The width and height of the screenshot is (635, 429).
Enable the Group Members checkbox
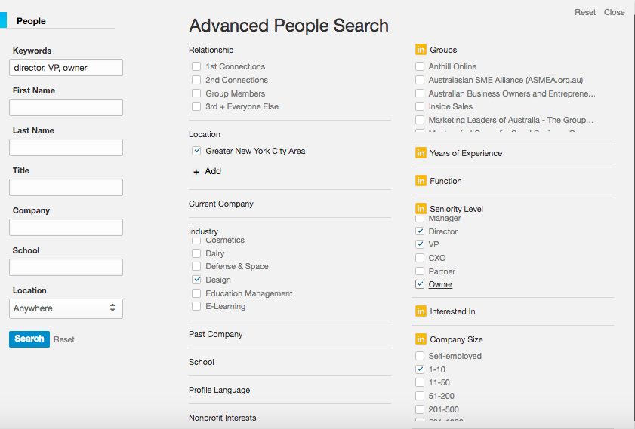(196, 93)
